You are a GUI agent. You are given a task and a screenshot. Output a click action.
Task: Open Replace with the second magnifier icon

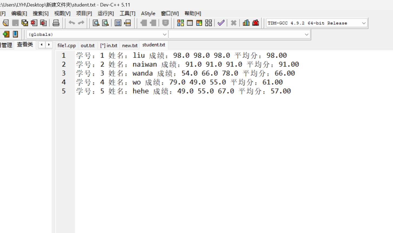coord(105,23)
